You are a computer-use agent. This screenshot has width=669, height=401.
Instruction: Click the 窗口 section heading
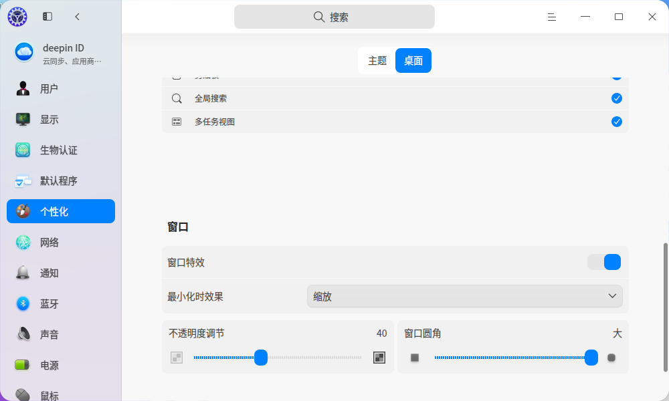tap(178, 227)
